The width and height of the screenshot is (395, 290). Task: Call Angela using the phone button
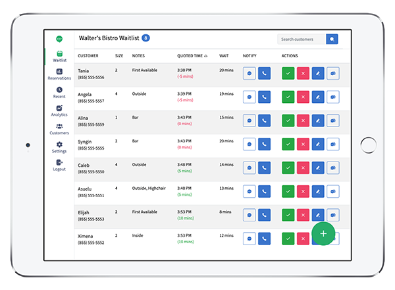(264, 97)
